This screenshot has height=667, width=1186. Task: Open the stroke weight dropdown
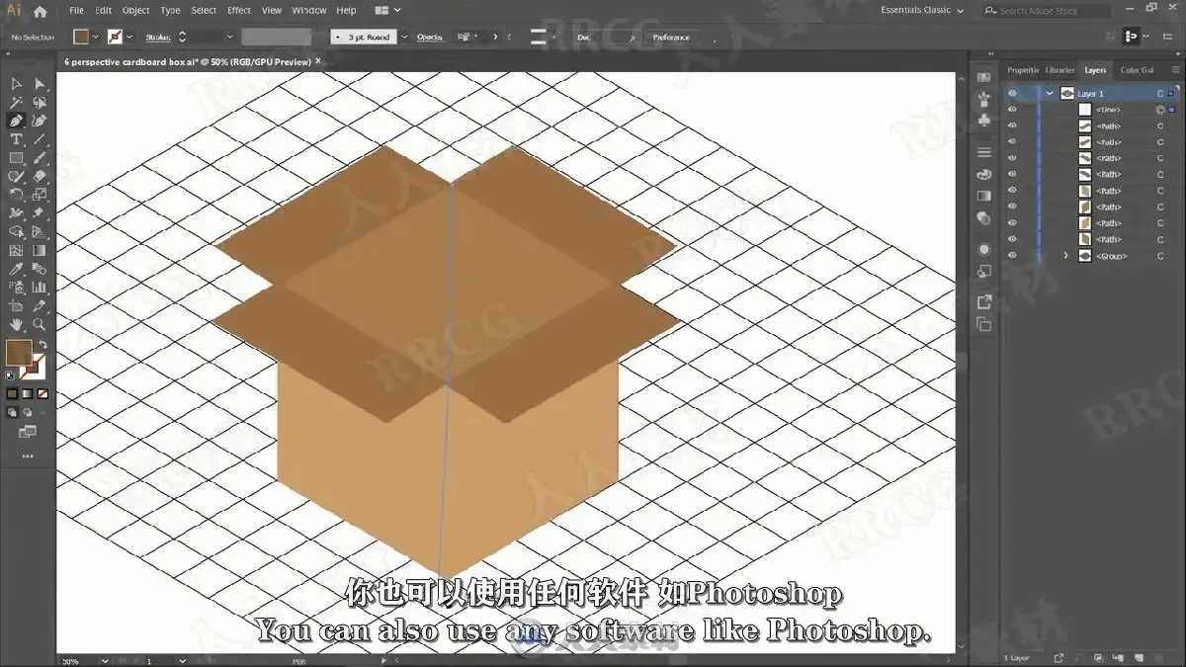pos(229,37)
